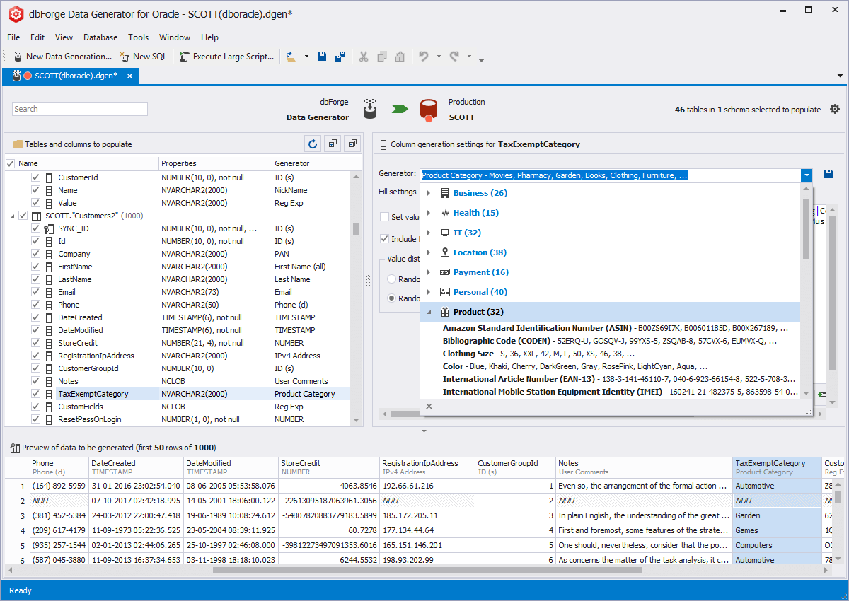Open the populate options gear
The image size is (849, 601).
(x=835, y=109)
